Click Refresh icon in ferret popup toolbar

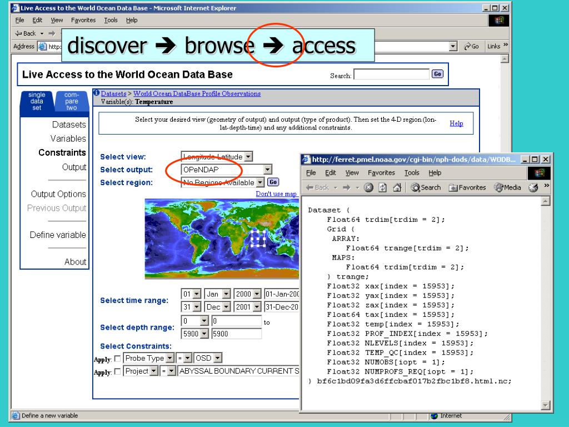(382, 187)
